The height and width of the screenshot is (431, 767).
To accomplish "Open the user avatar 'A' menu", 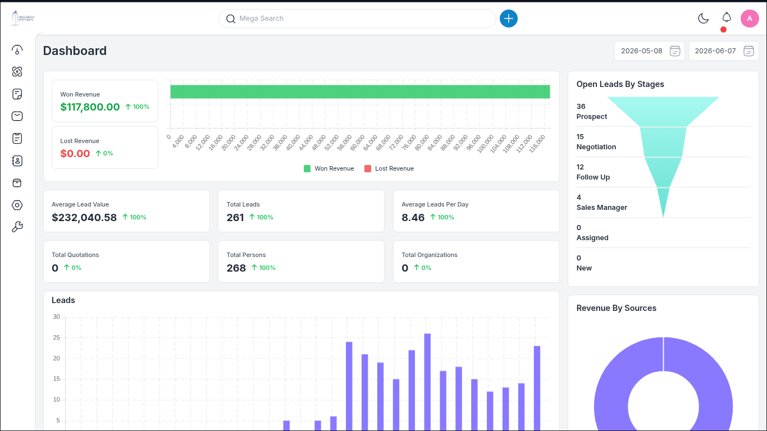I will coord(750,19).
